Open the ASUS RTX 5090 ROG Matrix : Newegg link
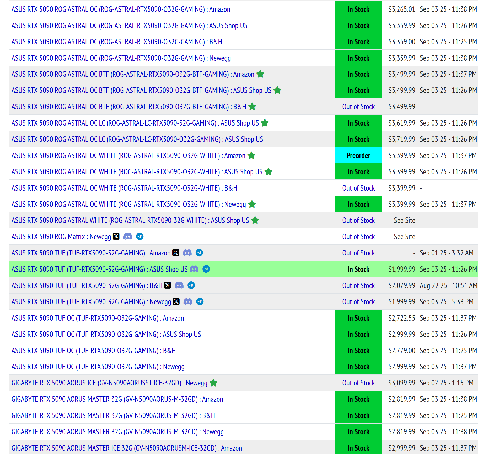Image resolution: width=478 pixels, height=454 pixels. click(x=61, y=237)
